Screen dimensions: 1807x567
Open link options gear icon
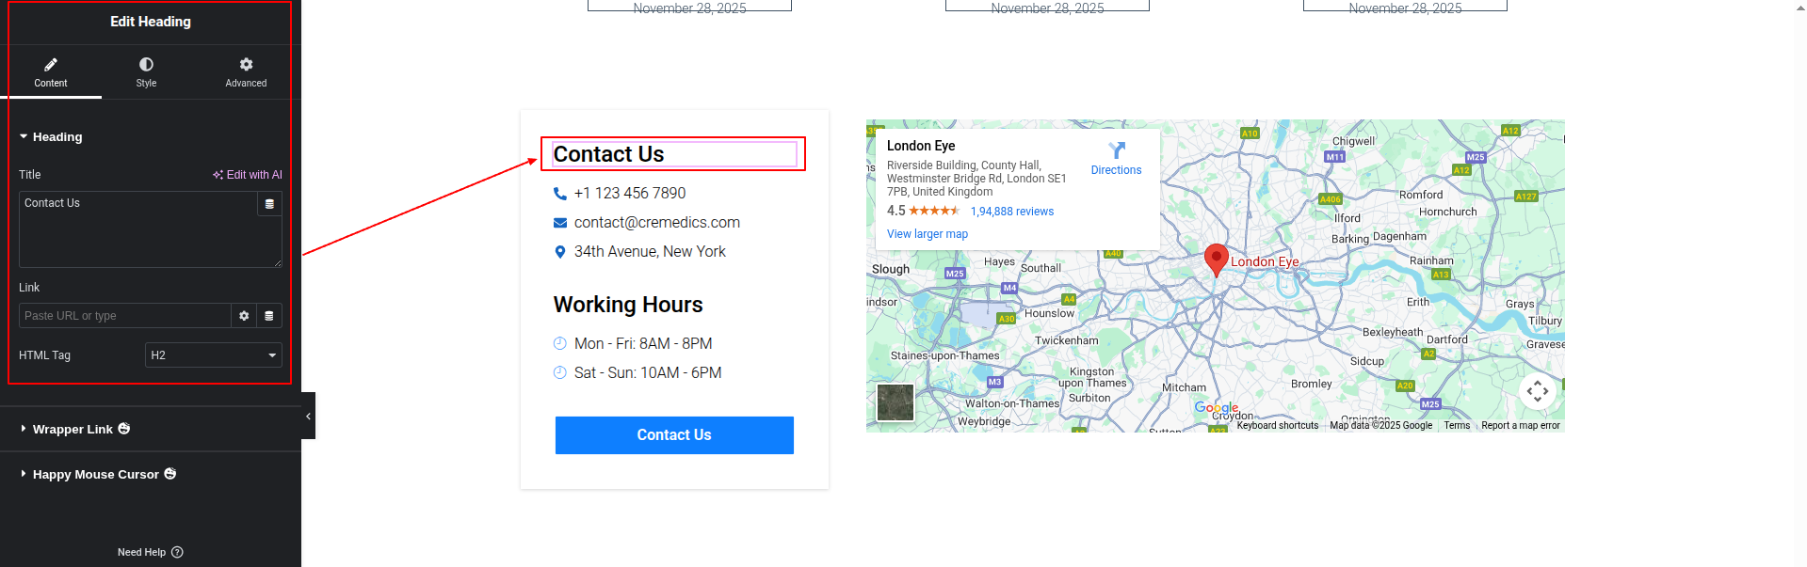pos(244,316)
